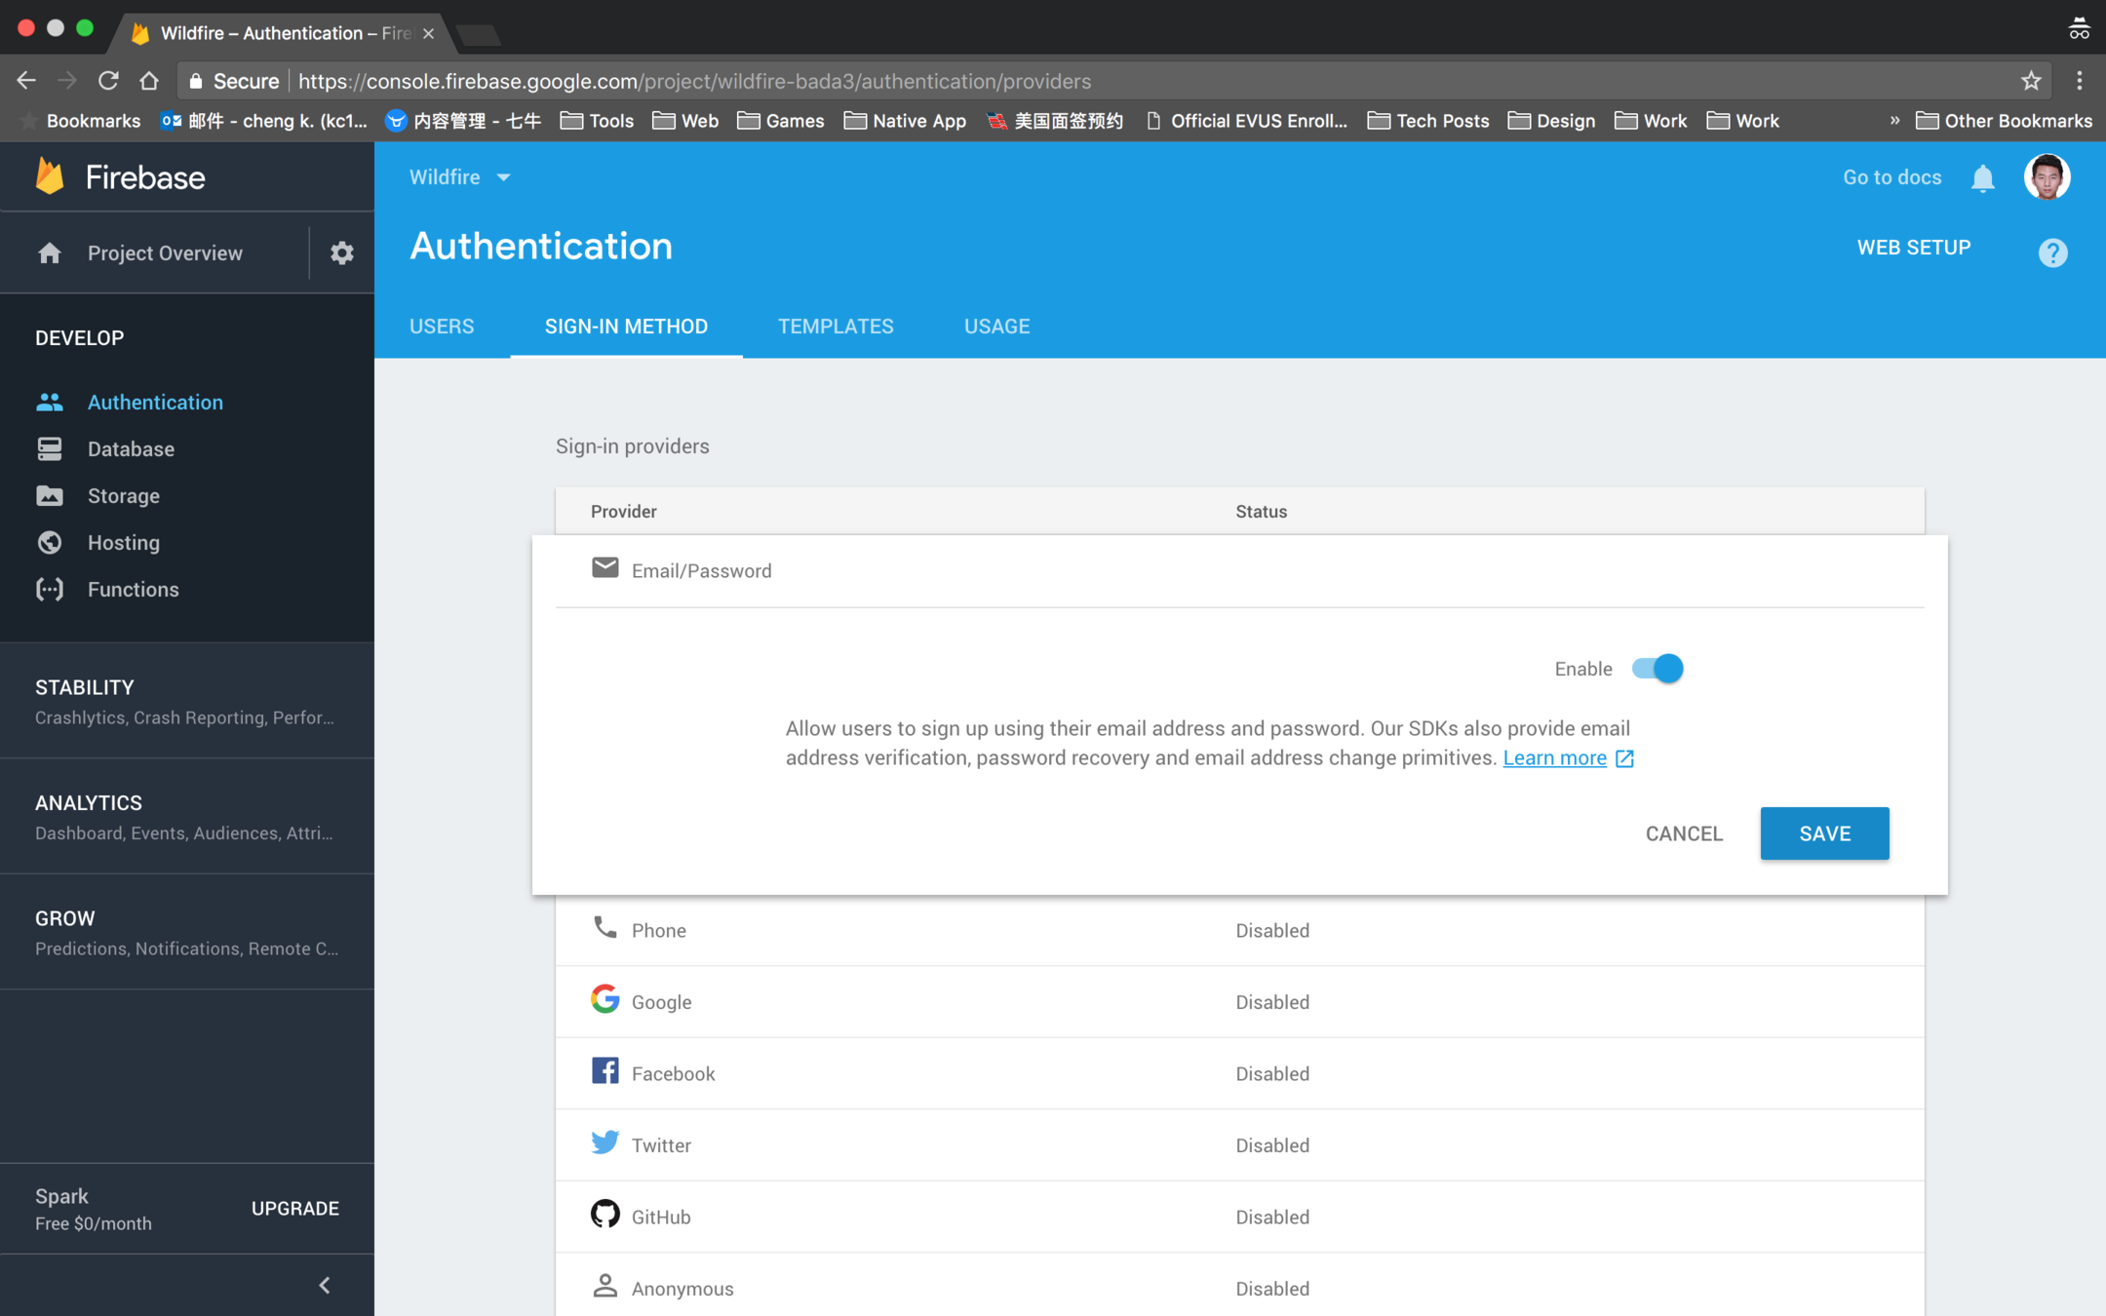Expand the Wildfire project dropdown
Viewport: 2106px width, 1316px height.
click(460, 177)
